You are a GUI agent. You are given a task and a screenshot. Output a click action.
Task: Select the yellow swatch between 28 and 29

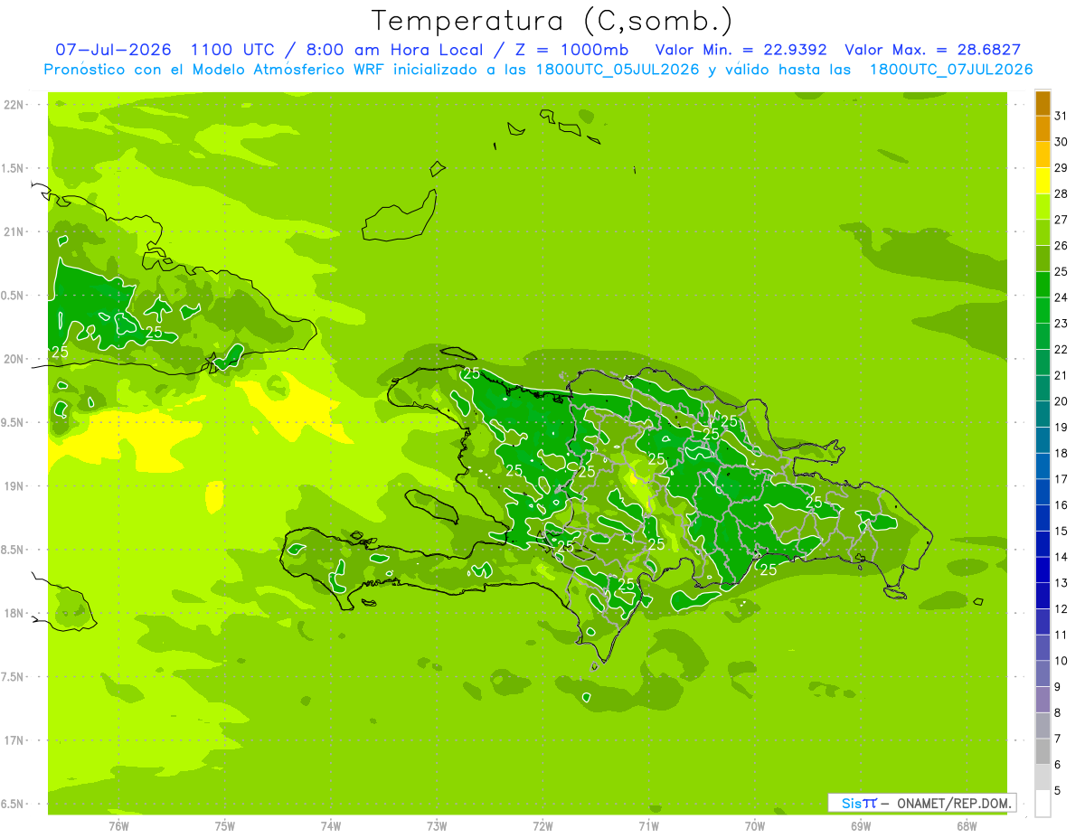(1043, 181)
